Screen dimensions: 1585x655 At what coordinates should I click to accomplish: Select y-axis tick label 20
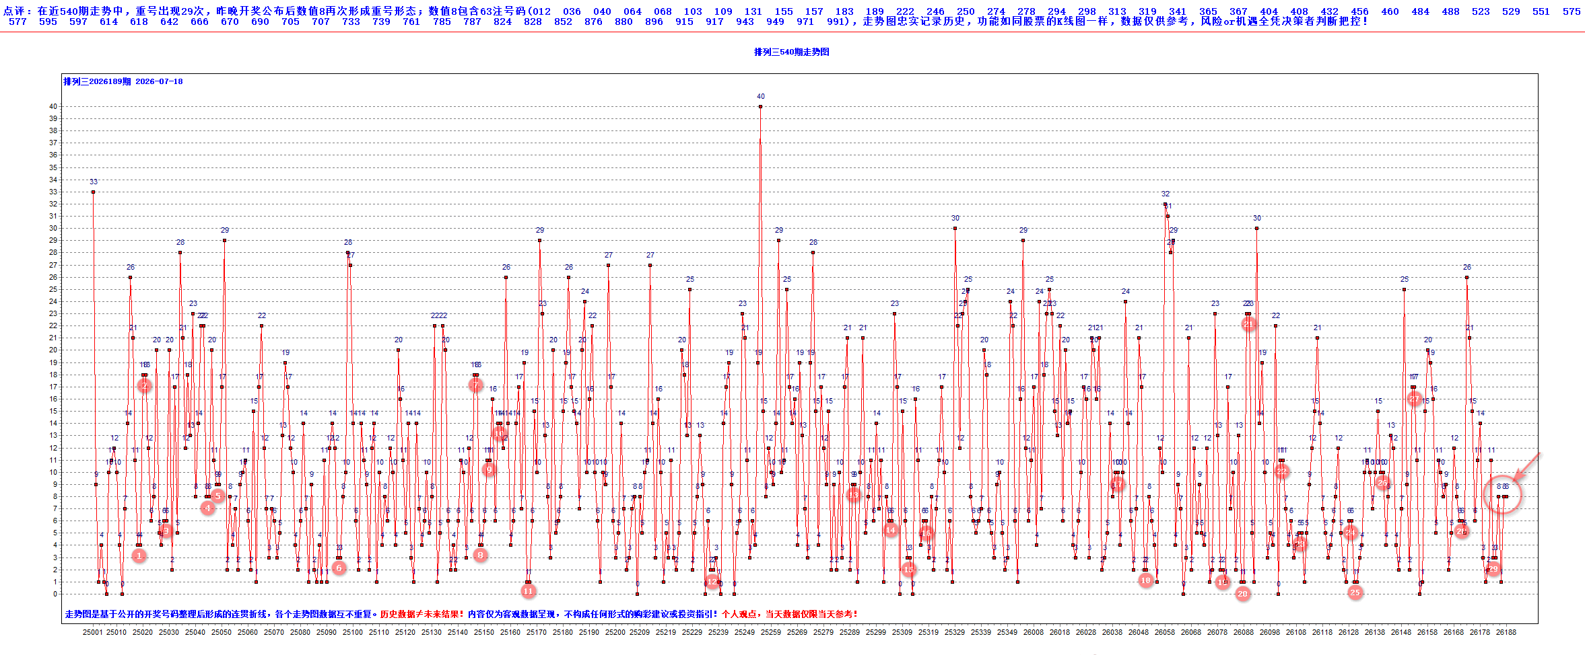(x=53, y=350)
